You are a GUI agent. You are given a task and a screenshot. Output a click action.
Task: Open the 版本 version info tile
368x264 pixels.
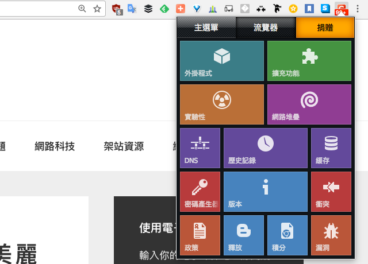pos(265,192)
